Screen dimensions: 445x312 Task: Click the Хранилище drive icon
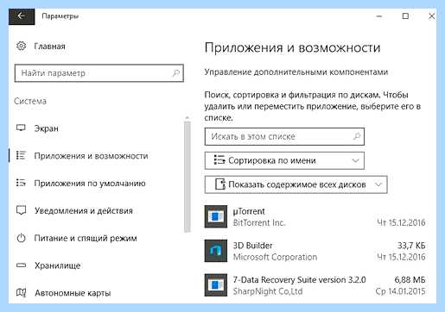pos(21,265)
